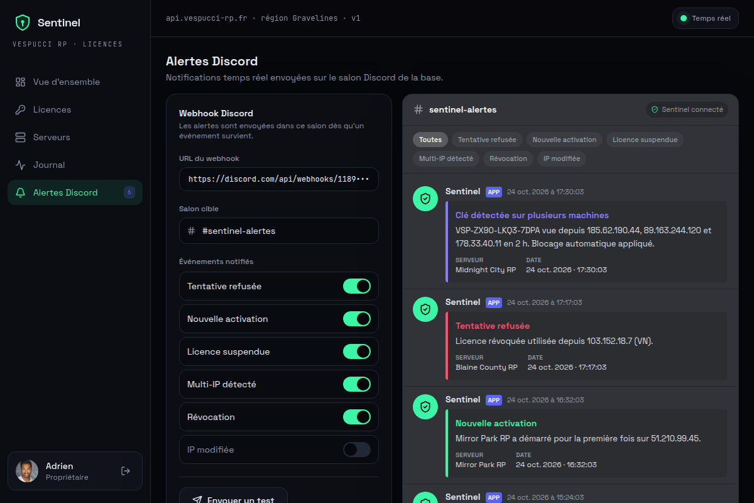This screenshot has height=503, width=754.
Task: Go to the Licences page
Action: tap(75, 109)
